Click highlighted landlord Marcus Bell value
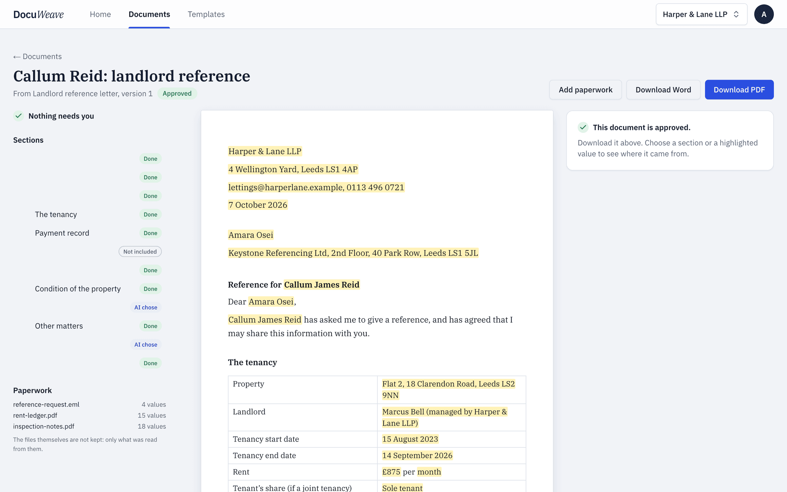The image size is (787, 492). click(445, 417)
